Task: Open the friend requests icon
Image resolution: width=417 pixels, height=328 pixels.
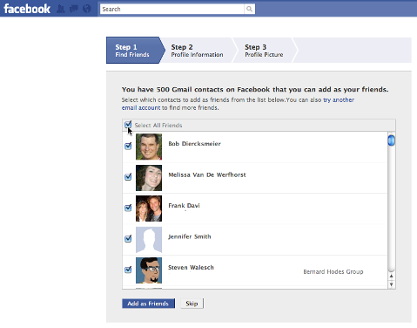Action: click(x=61, y=9)
